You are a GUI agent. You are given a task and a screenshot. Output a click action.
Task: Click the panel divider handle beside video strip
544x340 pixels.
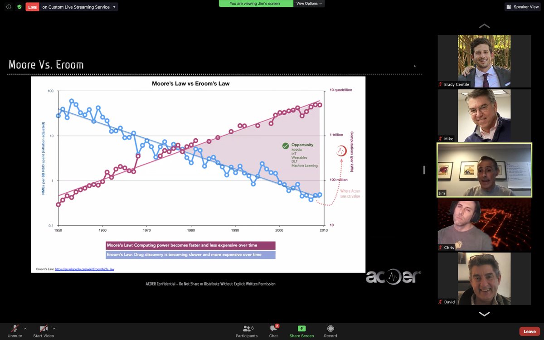(424, 170)
